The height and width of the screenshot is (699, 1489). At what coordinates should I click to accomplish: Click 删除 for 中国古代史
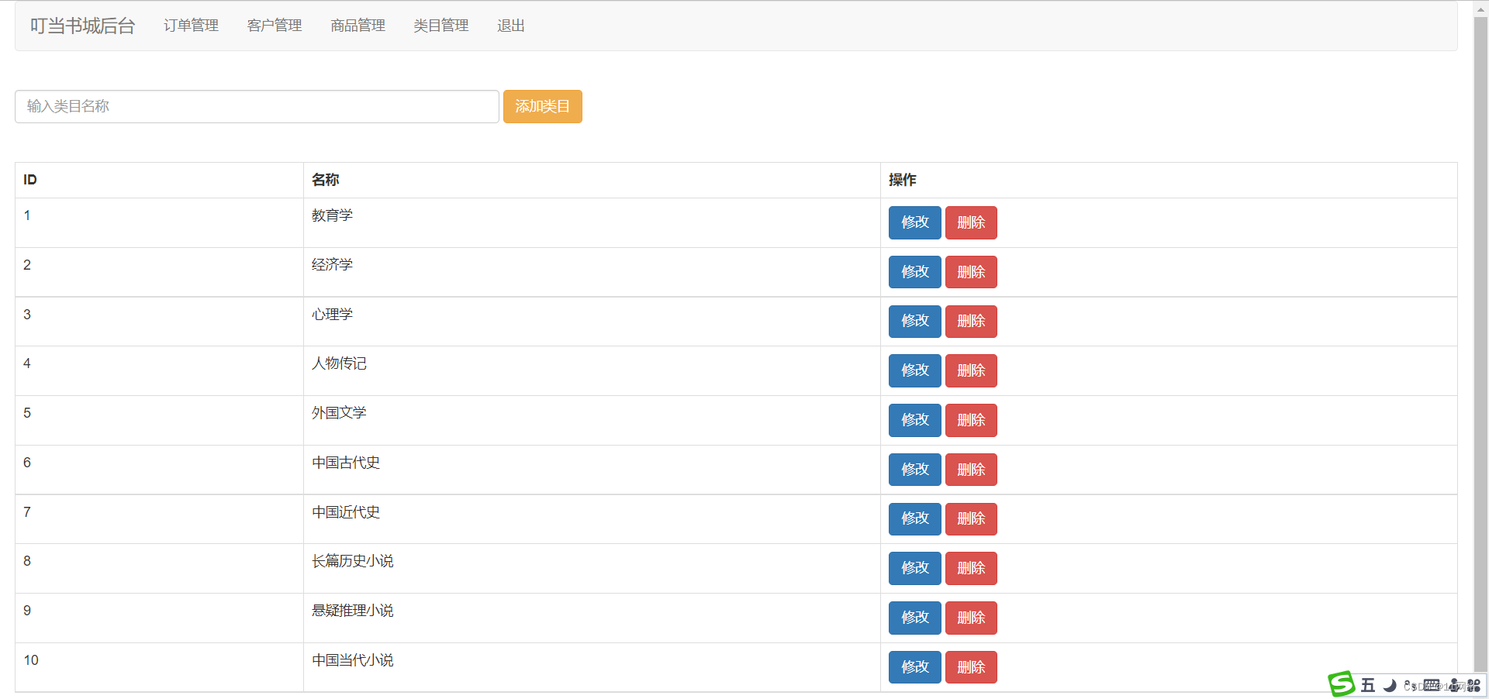pos(971,470)
